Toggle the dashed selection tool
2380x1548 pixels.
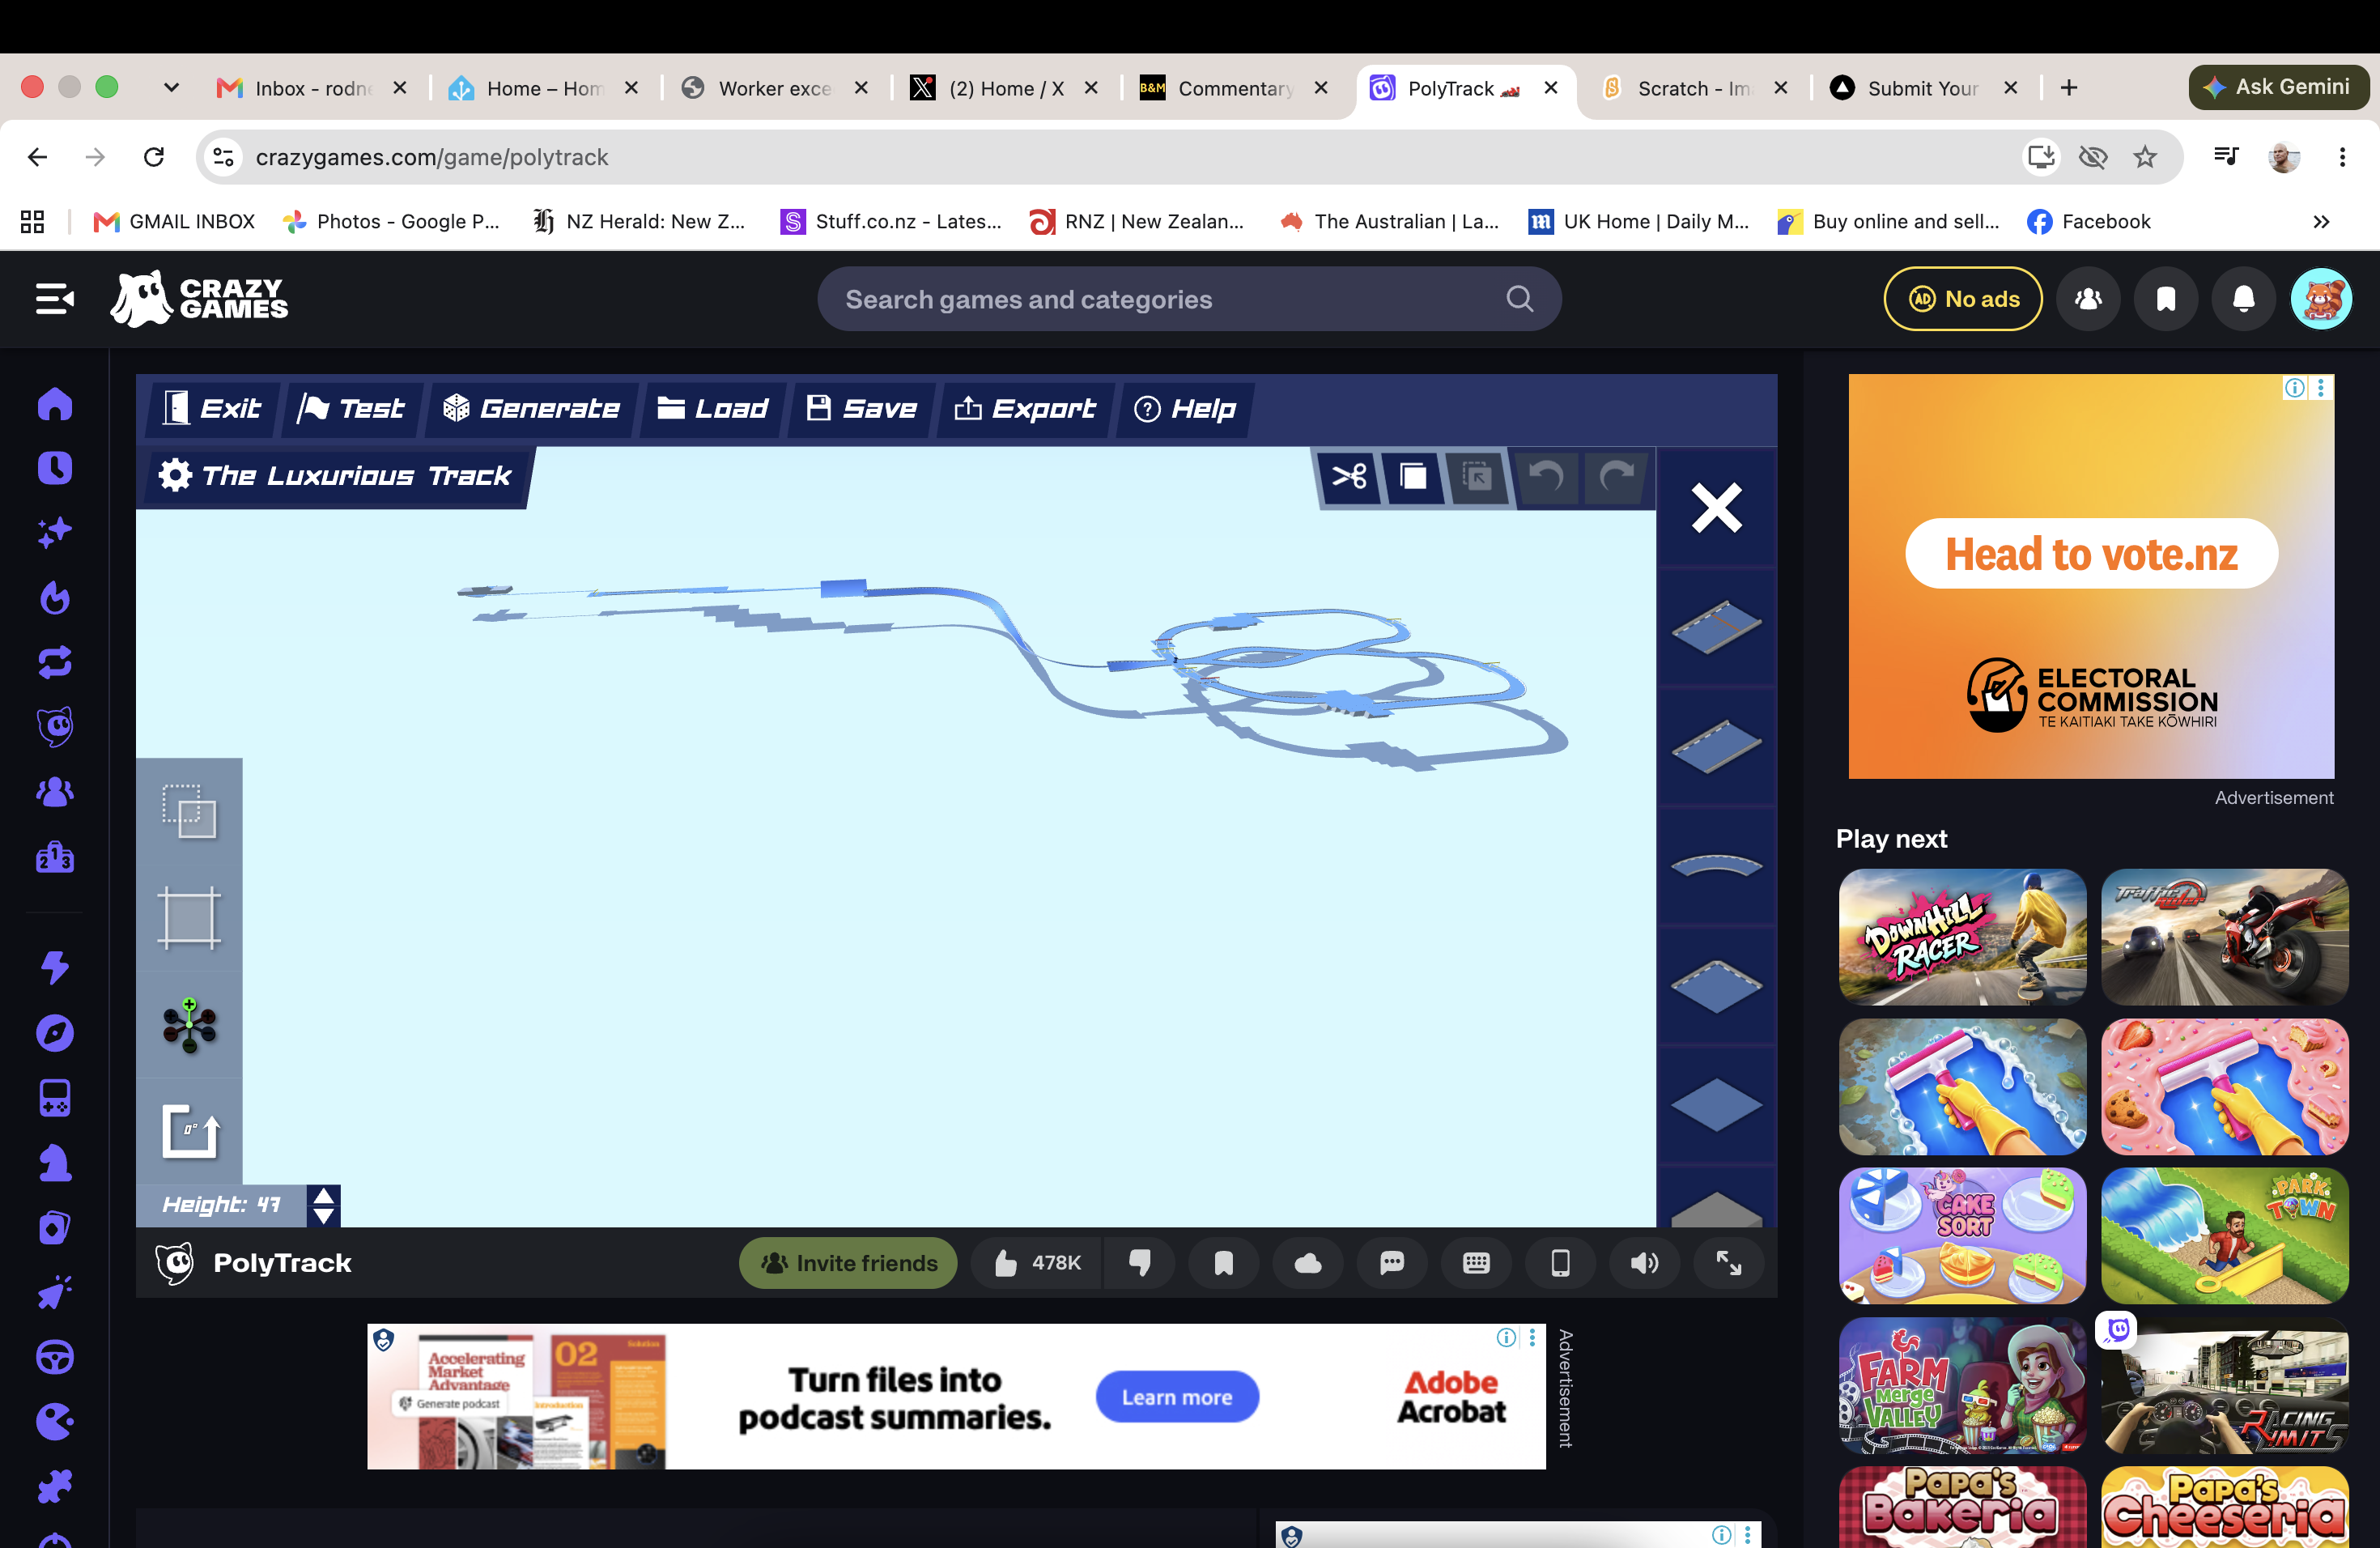click(x=190, y=811)
